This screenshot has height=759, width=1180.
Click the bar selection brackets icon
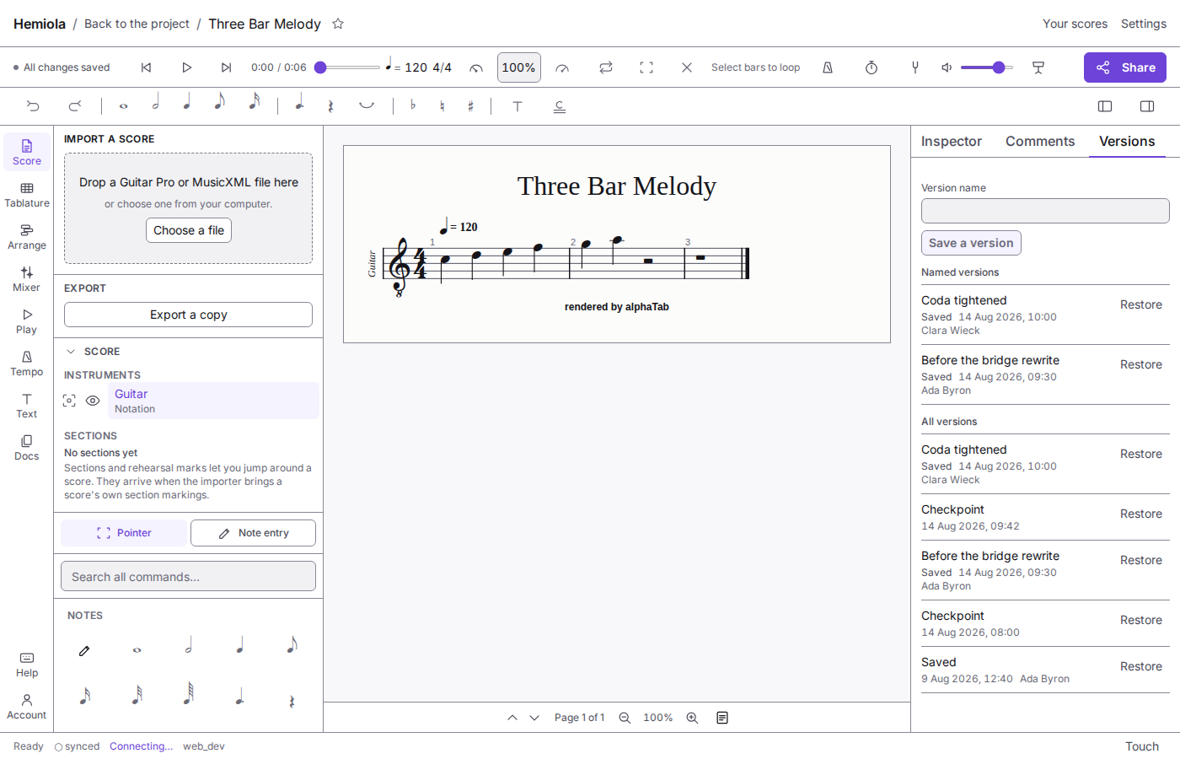(x=646, y=67)
